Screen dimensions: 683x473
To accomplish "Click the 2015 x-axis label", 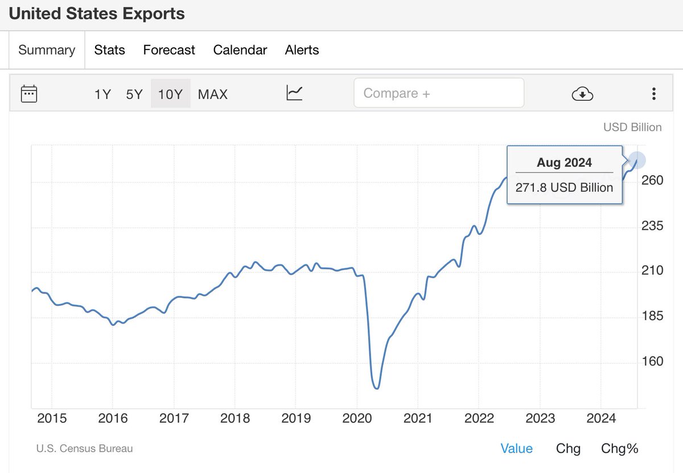I will point(52,418).
